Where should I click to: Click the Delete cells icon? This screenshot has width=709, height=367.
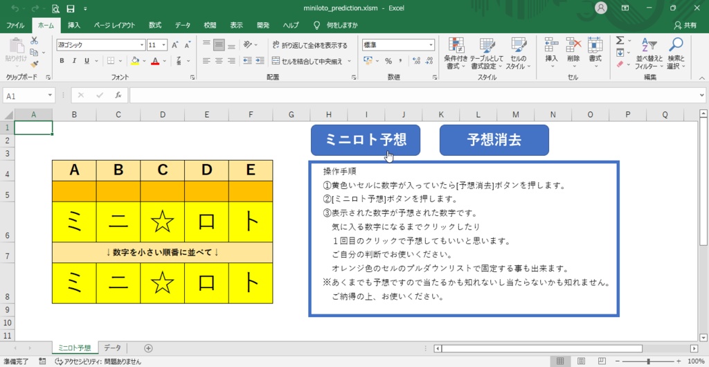(573, 45)
